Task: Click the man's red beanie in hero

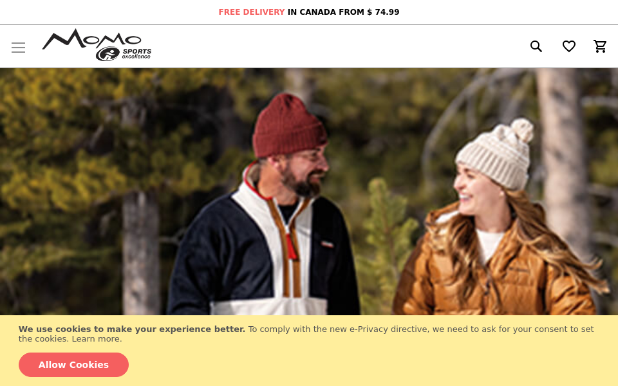Action: point(289,126)
